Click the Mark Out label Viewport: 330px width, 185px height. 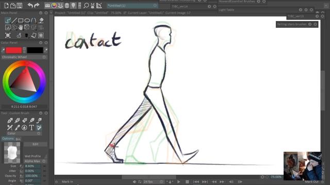coord(311,181)
